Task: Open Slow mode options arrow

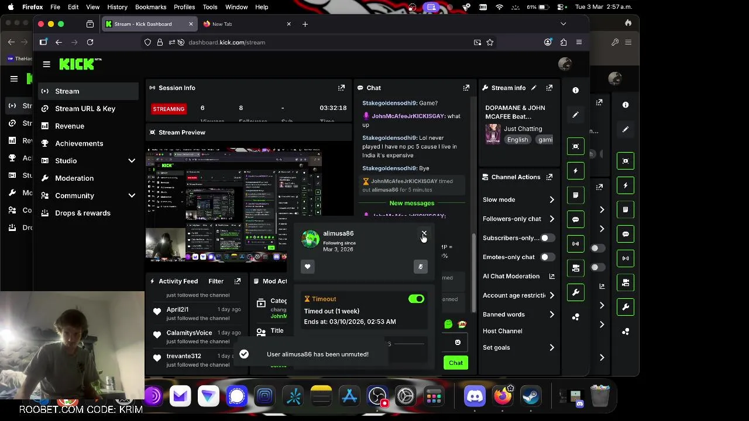Action: [x=551, y=199]
